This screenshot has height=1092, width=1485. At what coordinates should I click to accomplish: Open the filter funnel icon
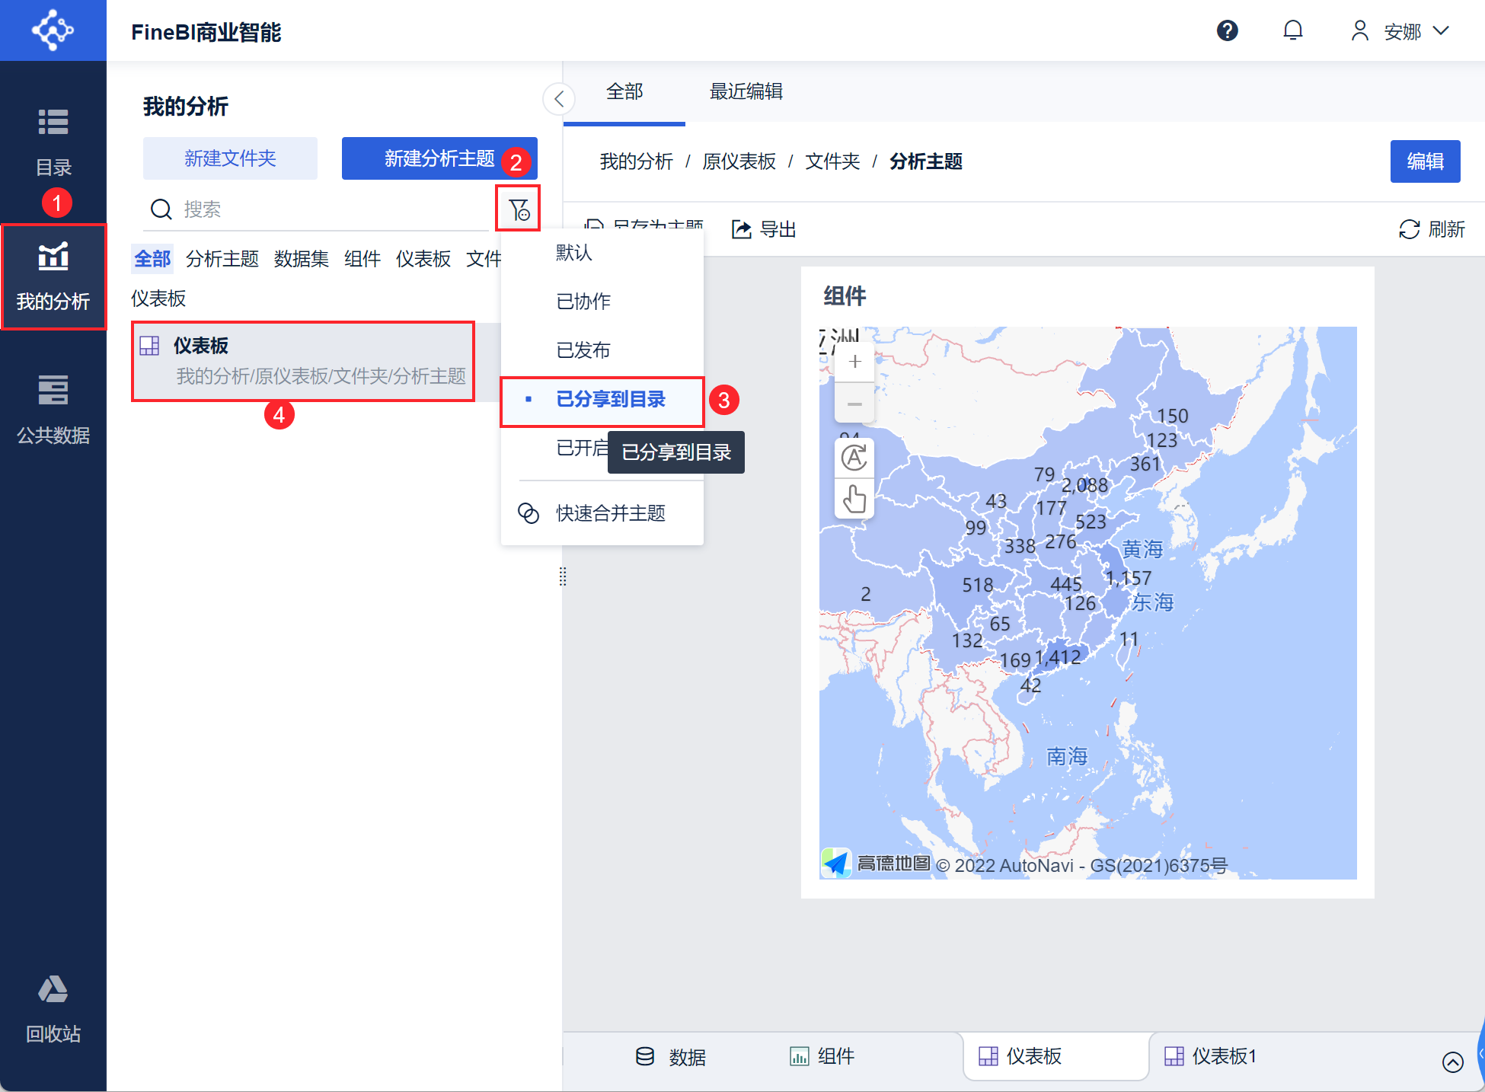pos(519,209)
